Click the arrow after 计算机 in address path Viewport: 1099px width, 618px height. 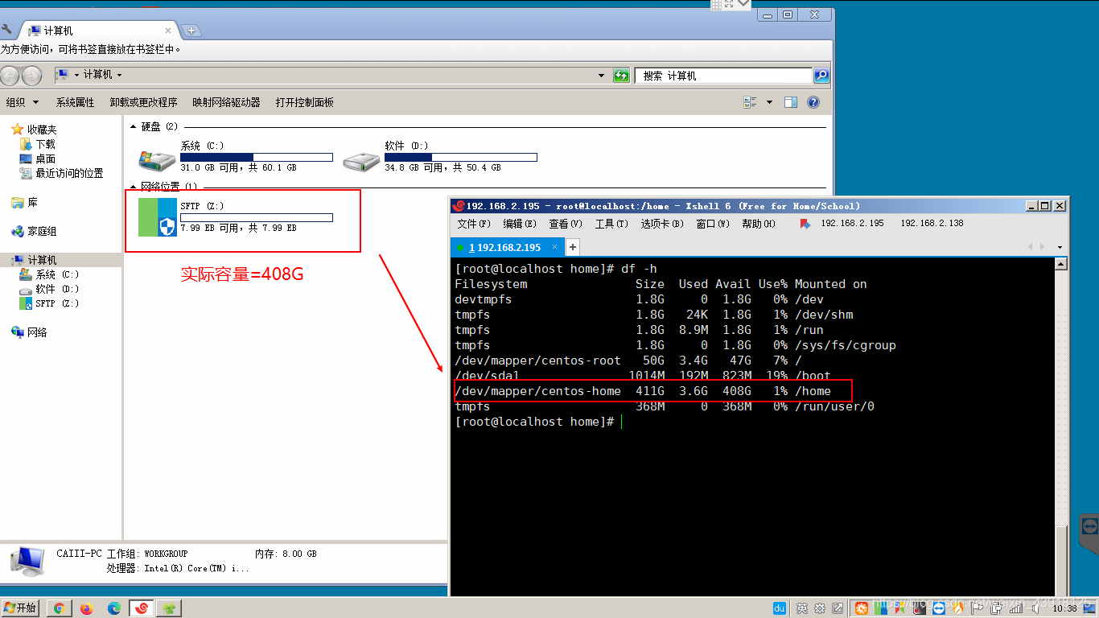click(x=119, y=75)
